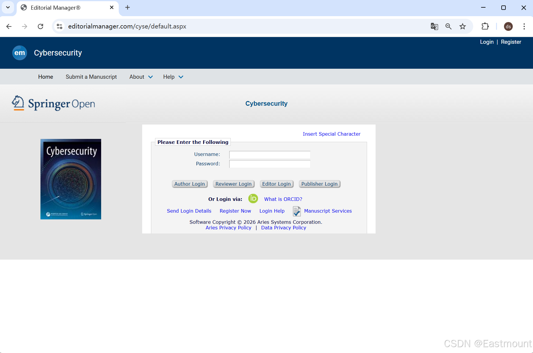Select the Editorial Manager browser tab
Image resolution: width=533 pixels, height=353 pixels.
[68, 8]
